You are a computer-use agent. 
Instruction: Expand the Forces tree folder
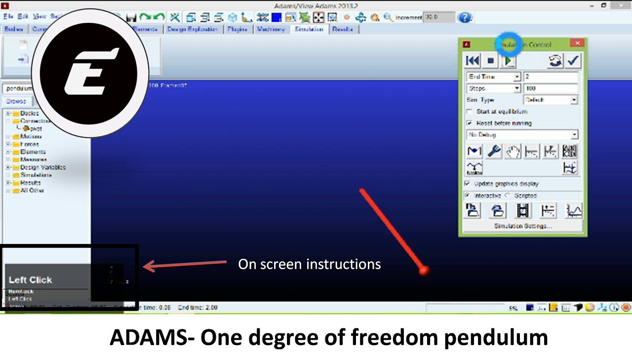pos(8,144)
